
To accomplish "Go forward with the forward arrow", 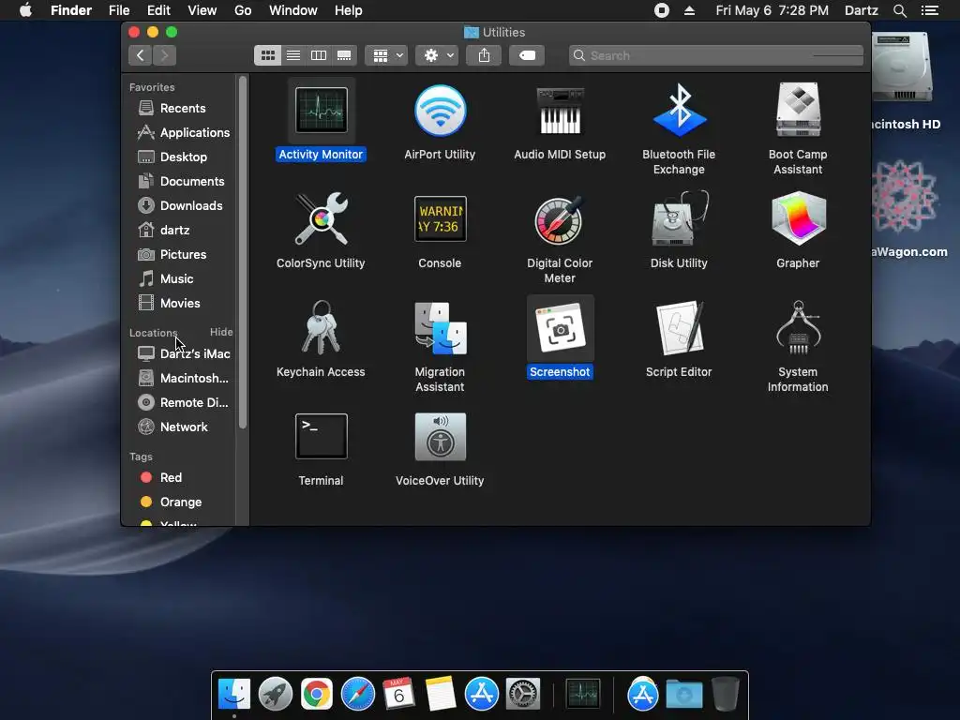I will pyautogui.click(x=165, y=55).
